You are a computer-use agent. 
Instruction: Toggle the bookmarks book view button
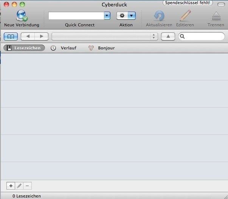tap(11, 36)
